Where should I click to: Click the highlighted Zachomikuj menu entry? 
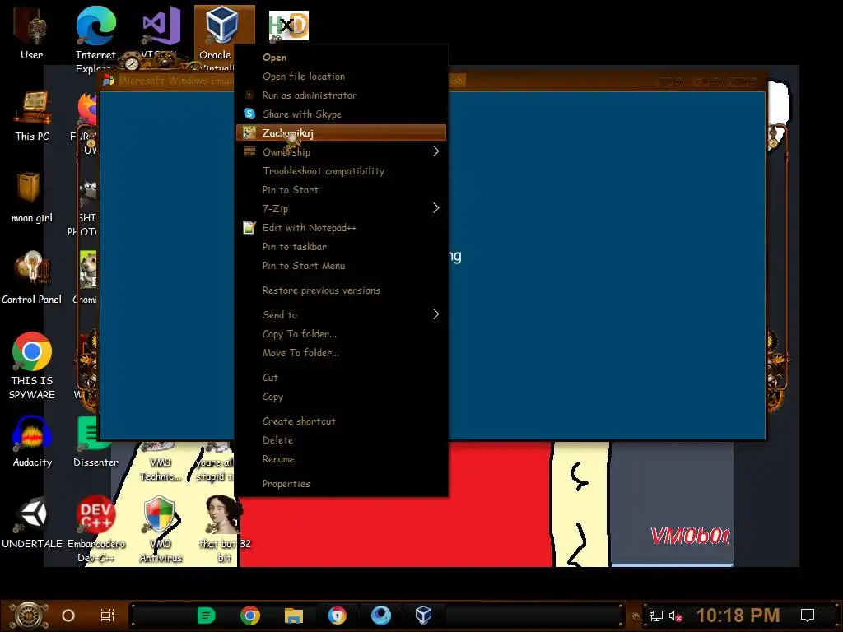pyautogui.click(x=341, y=132)
